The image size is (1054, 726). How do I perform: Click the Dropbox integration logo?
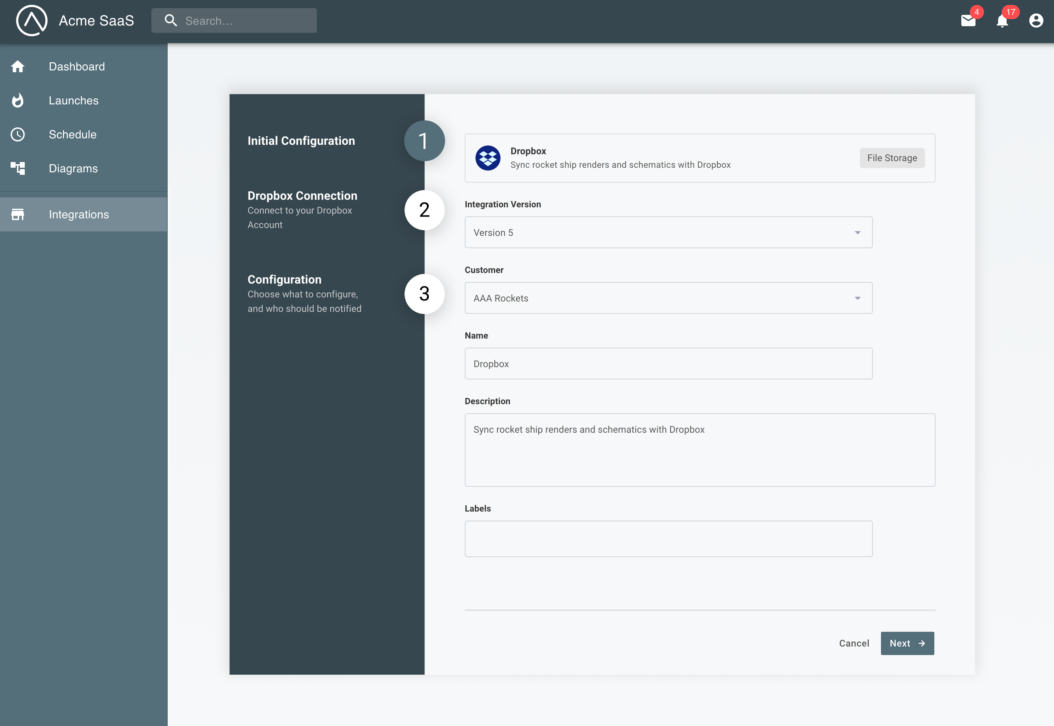(x=488, y=158)
